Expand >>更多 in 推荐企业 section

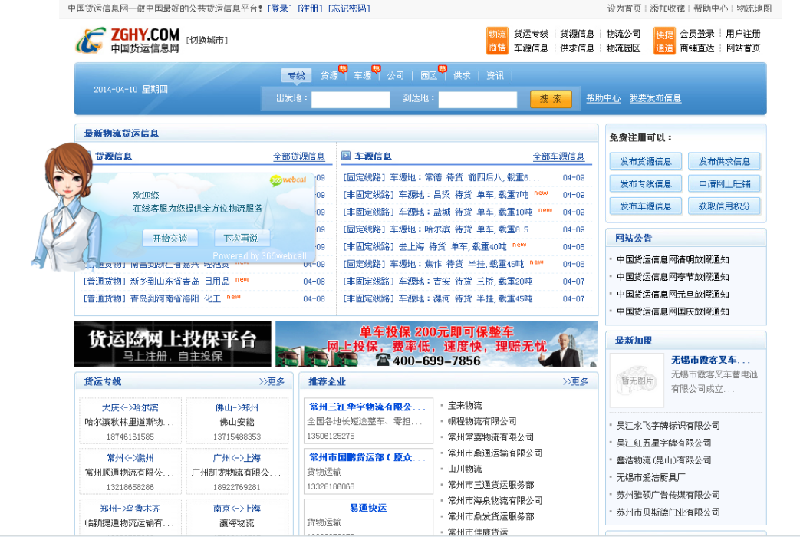[575, 381]
